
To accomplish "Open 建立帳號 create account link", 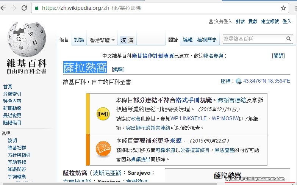I will click(270, 22).
